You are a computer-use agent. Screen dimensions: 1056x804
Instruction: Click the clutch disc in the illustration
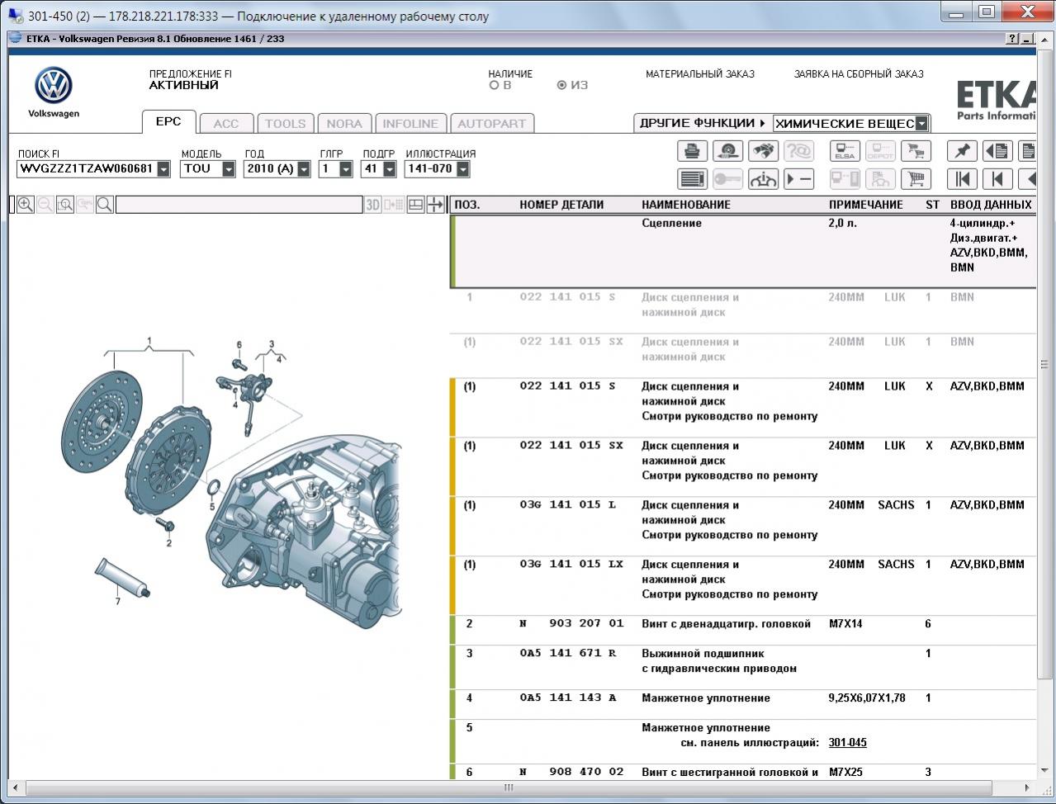[102, 421]
